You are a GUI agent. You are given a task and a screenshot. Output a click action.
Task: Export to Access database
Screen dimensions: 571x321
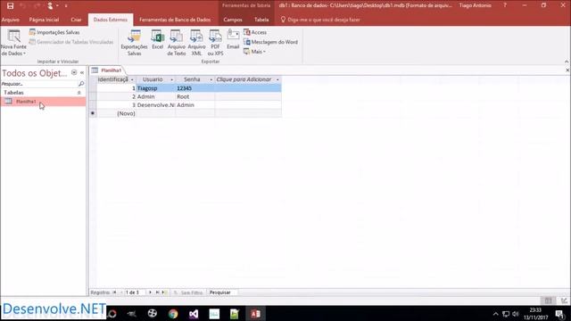click(x=255, y=32)
